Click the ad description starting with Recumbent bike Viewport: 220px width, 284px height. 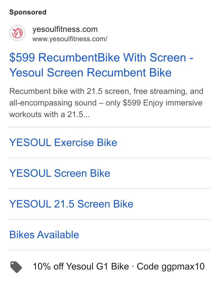pos(106,103)
